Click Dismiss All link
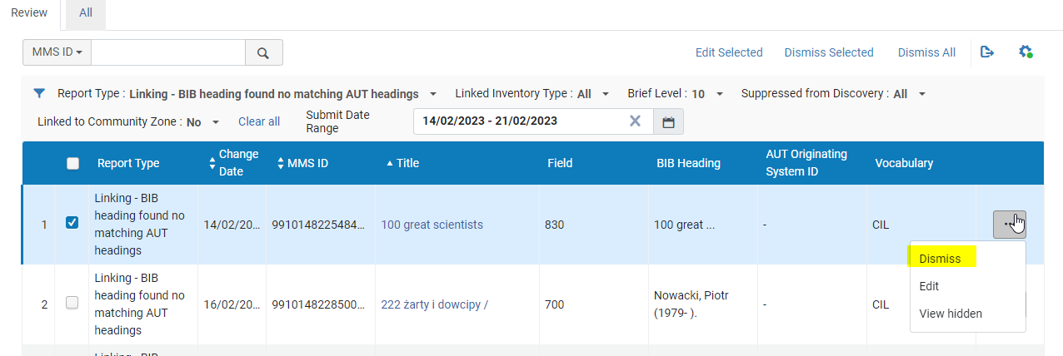1063x356 pixels. point(926,52)
